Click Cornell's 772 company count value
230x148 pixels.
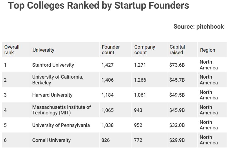(x=138, y=140)
